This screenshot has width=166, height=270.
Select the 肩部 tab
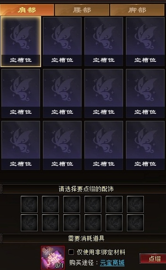27,10
